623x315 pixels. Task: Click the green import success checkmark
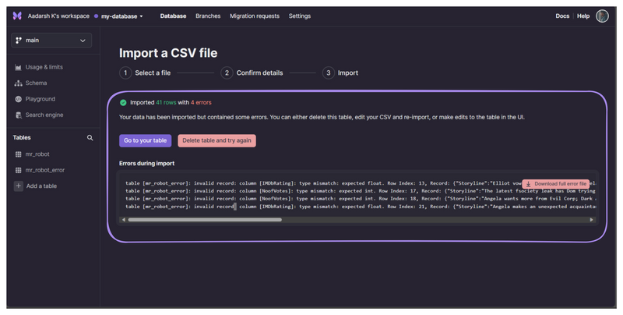[x=123, y=103]
